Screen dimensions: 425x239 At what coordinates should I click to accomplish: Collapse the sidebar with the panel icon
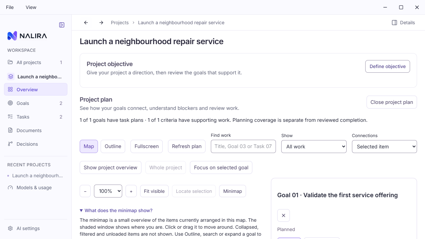[x=62, y=25]
